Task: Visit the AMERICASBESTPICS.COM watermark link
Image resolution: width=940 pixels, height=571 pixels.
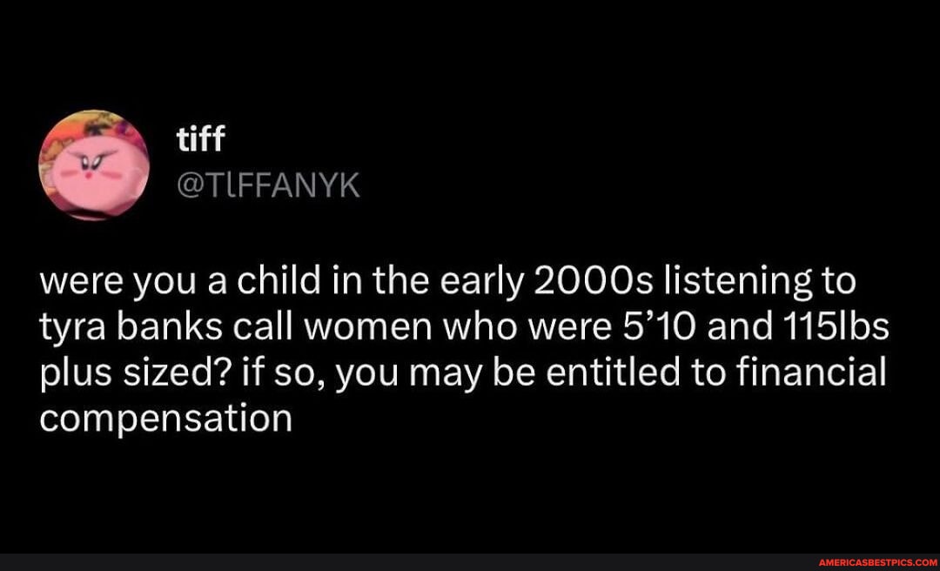Action: coord(876,562)
